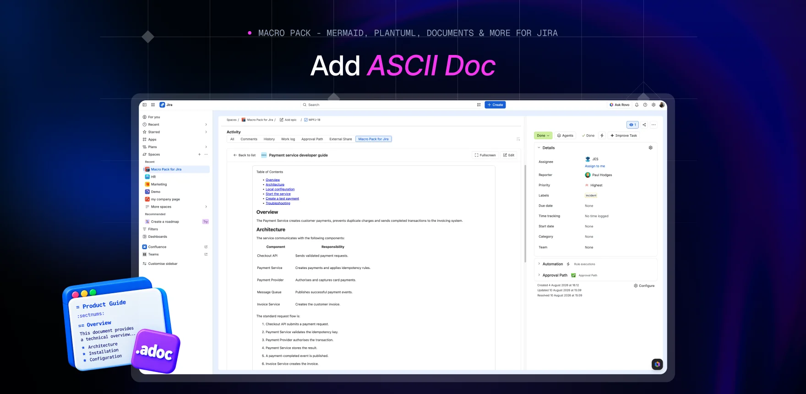Open the settings gear in the top bar
This screenshot has height=394, width=806.
[x=654, y=105]
